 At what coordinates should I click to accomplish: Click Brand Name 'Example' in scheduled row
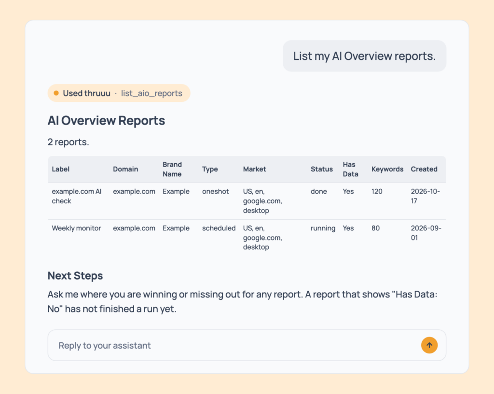176,228
